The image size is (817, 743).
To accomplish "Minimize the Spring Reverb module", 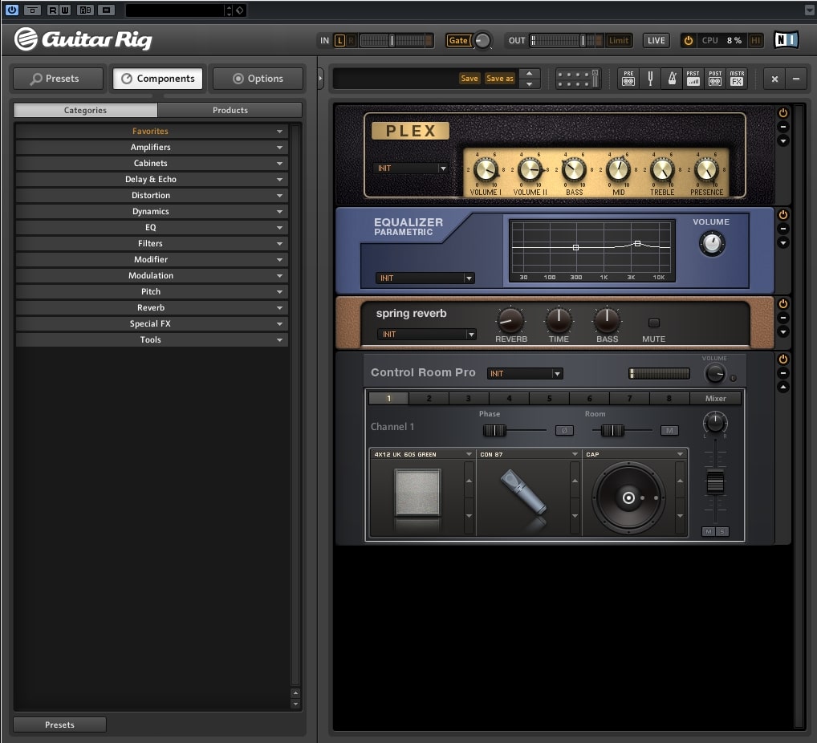I will 782,318.
